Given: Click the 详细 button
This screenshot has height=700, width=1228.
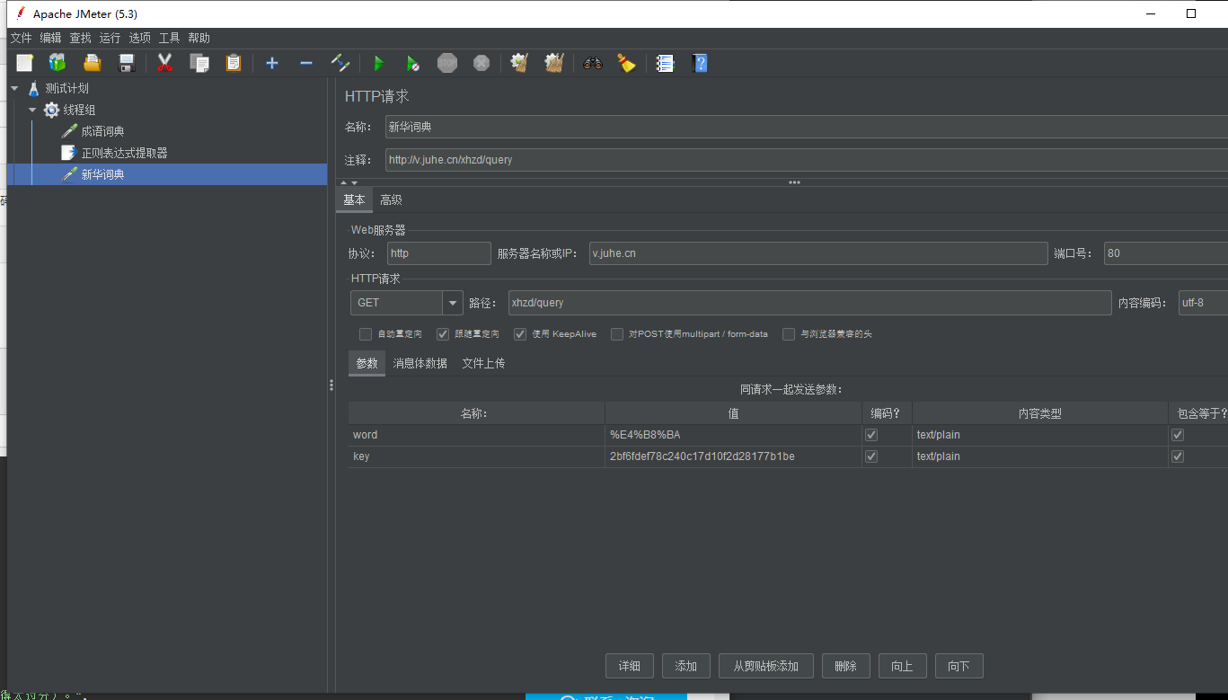Looking at the screenshot, I should click(x=630, y=666).
